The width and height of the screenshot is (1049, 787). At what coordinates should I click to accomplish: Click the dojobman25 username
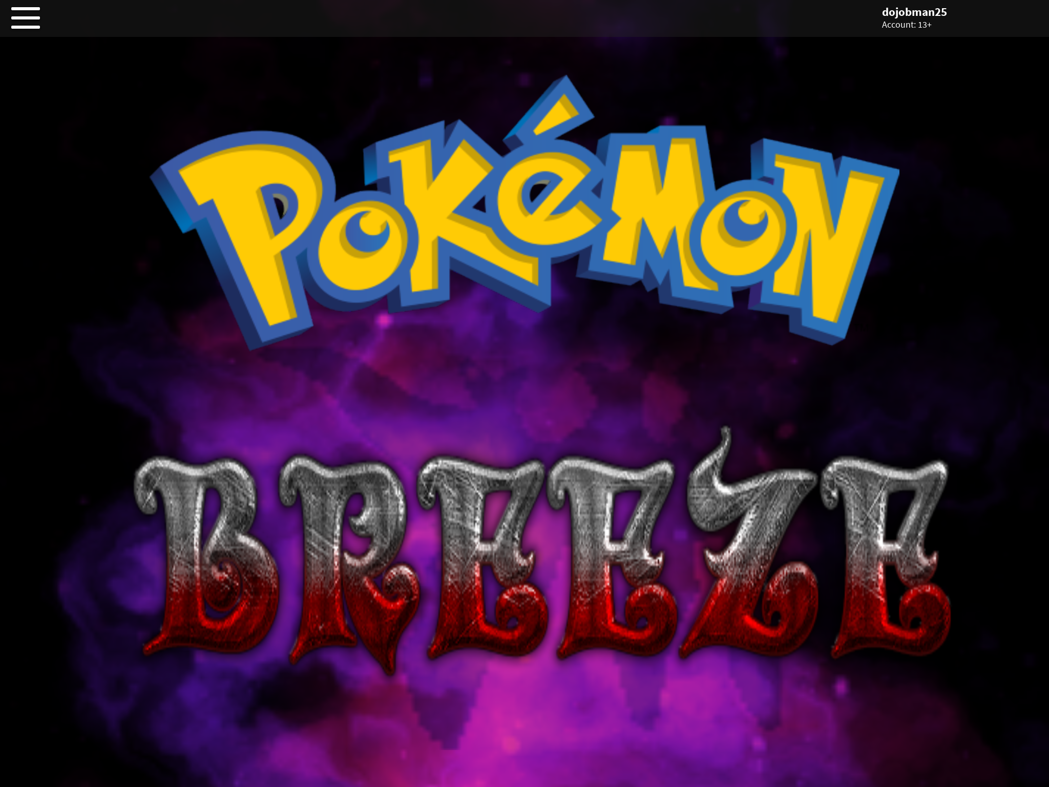pyautogui.click(x=914, y=12)
